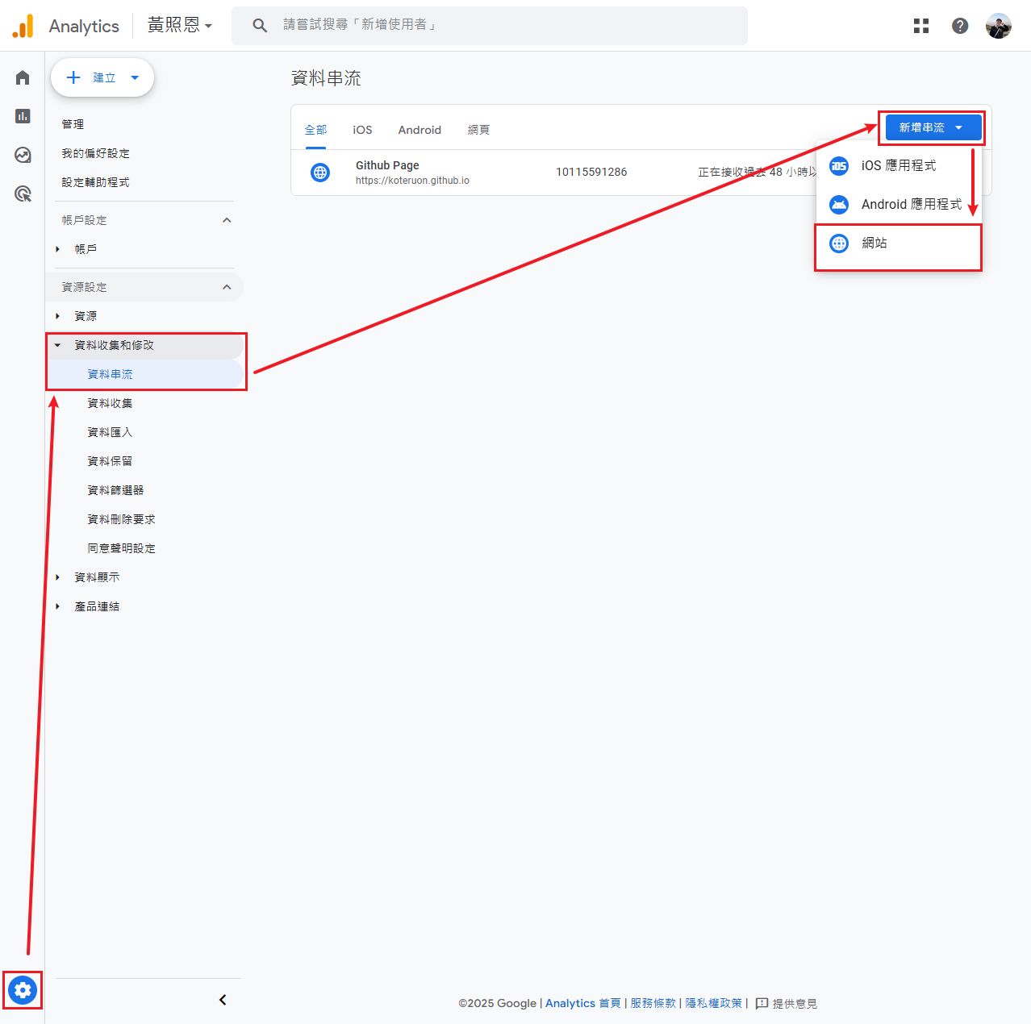This screenshot has width=1031, height=1024.
Task: Open the Explore section icon
Action: 22,155
